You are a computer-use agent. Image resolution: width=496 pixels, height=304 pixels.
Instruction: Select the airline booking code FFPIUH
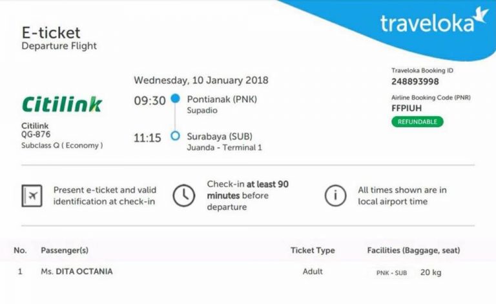[406, 108]
